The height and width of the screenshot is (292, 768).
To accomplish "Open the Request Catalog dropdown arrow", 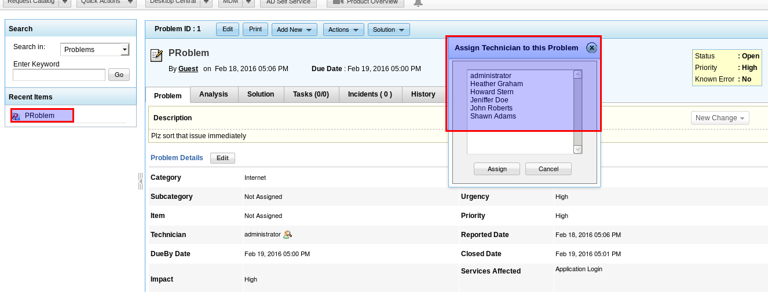I will [x=65, y=2].
